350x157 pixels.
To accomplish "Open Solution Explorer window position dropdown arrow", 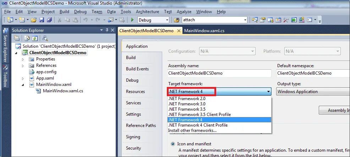I will 102,30.
